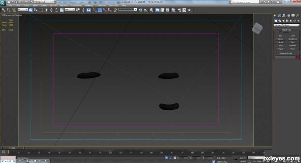Open the Standard Primitives dropdown
The height and width of the screenshot is (163, 301).
coord(286,25)
